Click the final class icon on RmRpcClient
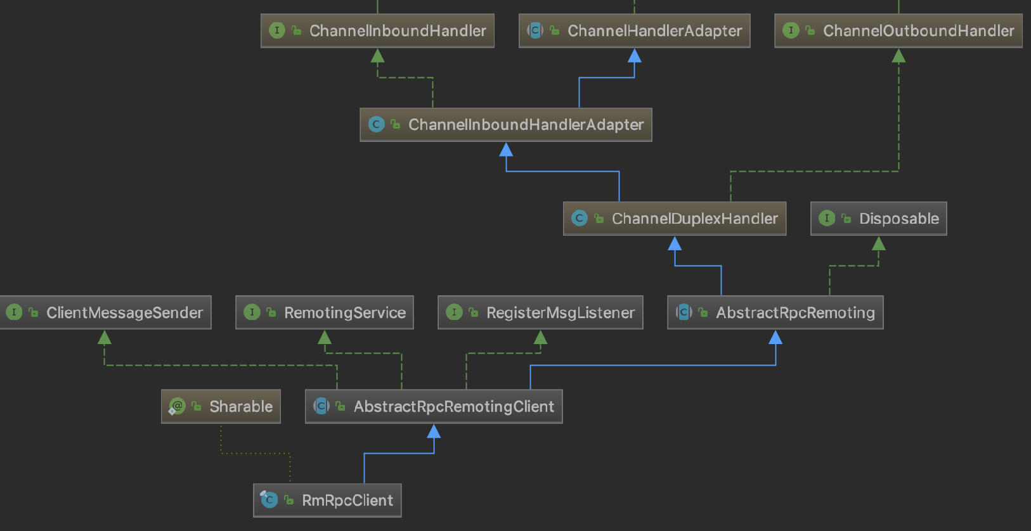The width and height of the screenshot is (1031, 531). pyautogui.click(x=269, y=501)
